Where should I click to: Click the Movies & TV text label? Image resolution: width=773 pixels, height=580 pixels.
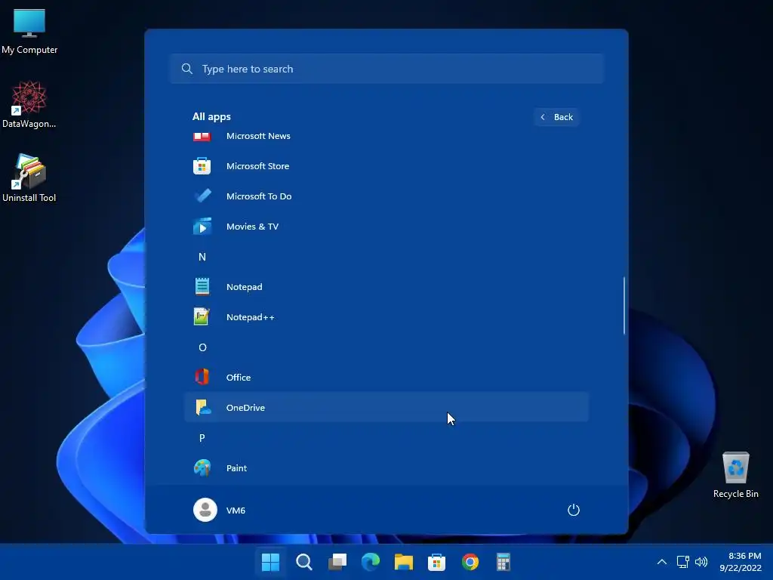coord(252,227)
